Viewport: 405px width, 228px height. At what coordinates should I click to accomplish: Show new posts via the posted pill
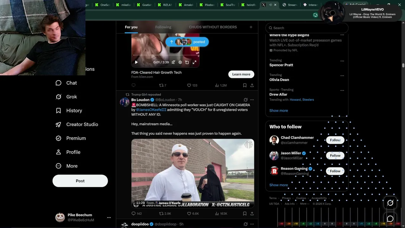pos(187,42)
